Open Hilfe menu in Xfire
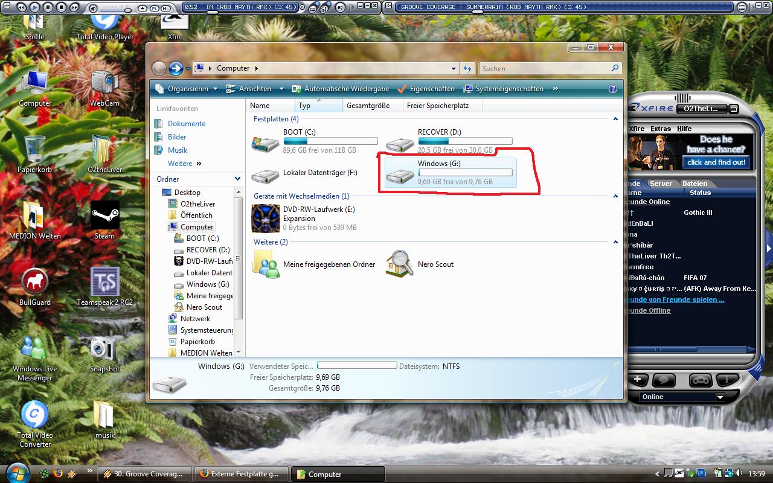 pyautogui.click(x=684, y=129)
